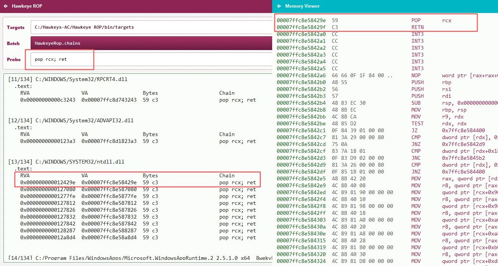Viewport: 498px width, 266px height.
Task: Select address 00007ffc8e58429f in Memory Viewer
Action: point(301,27)
